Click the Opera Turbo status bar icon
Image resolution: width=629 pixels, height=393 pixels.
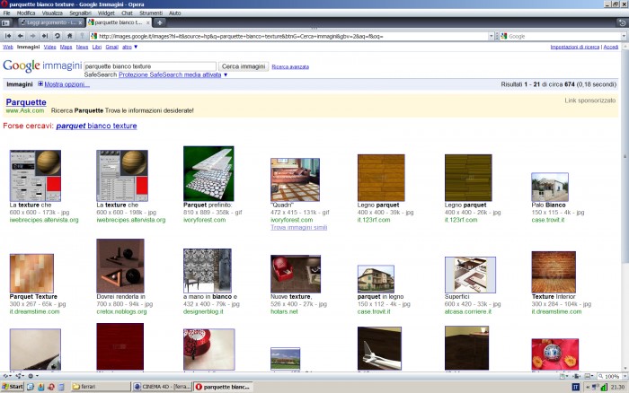click(32, 376)
